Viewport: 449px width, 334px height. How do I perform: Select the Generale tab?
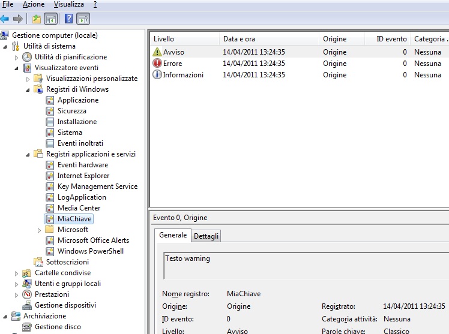point(173,235)
